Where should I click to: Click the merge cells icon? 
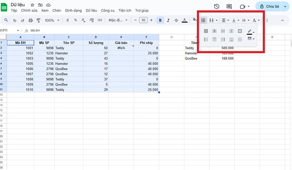(x=211, y=20)
